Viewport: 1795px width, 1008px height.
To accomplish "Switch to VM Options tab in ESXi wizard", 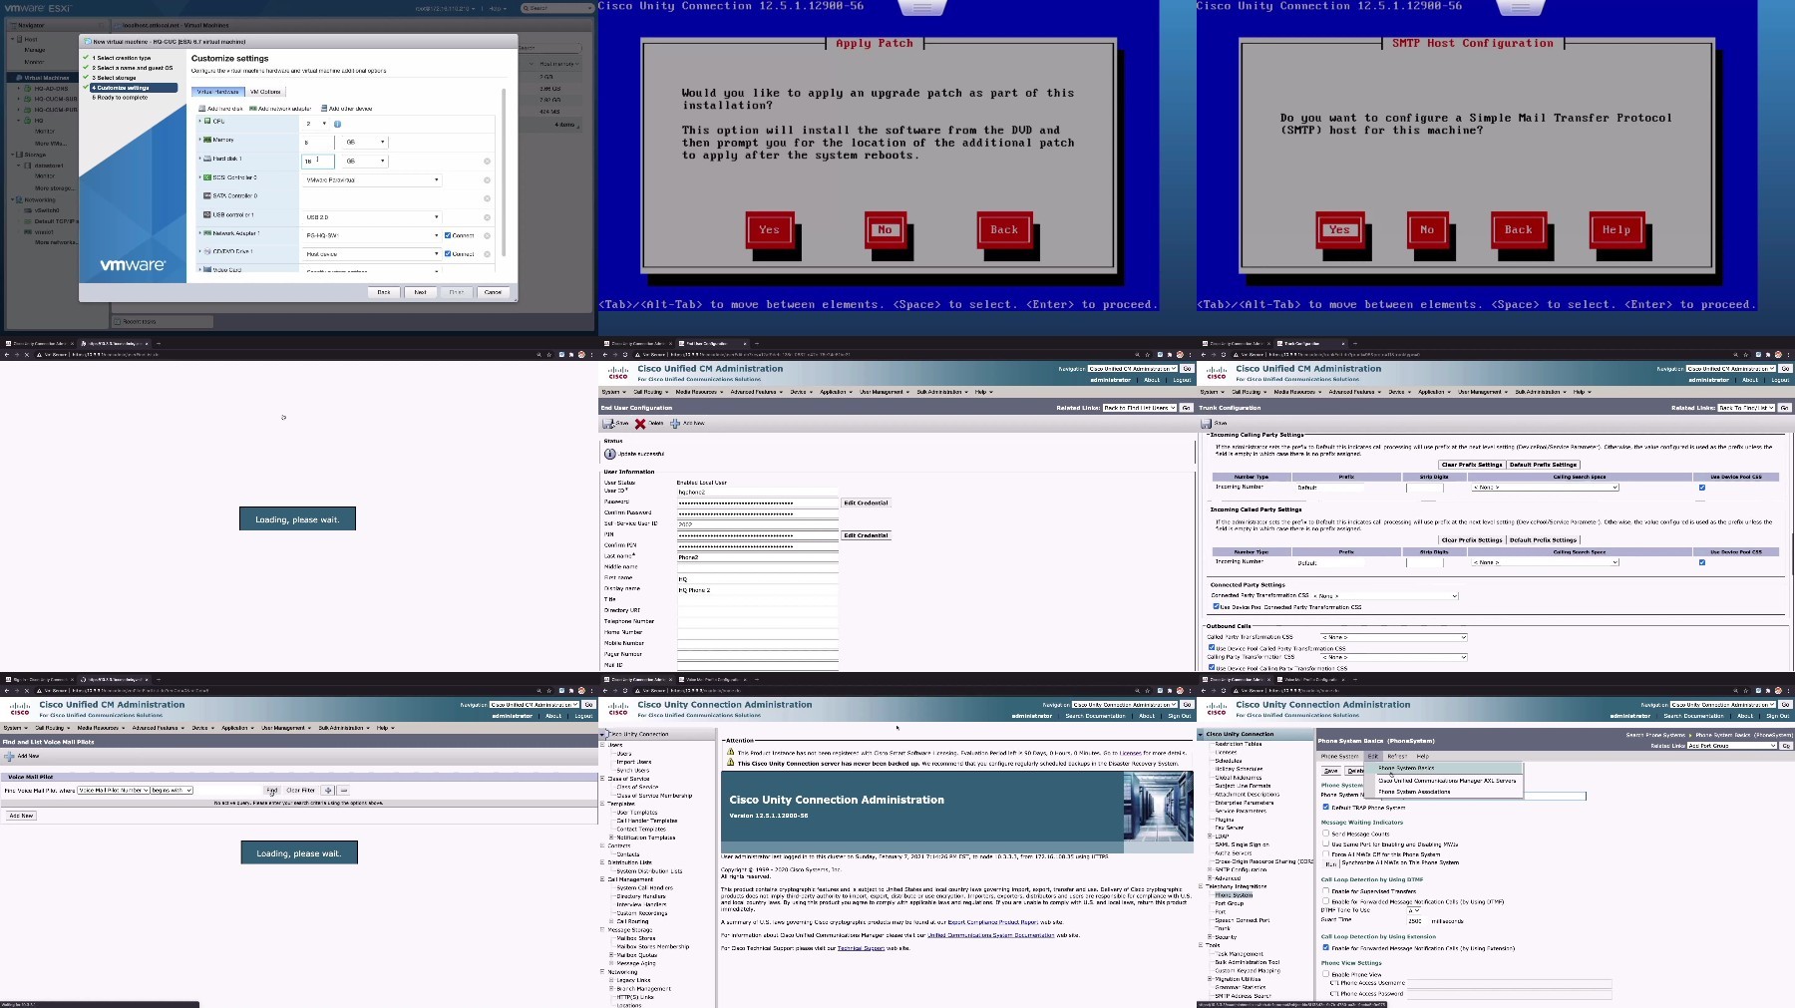I will tap(265, 92).
